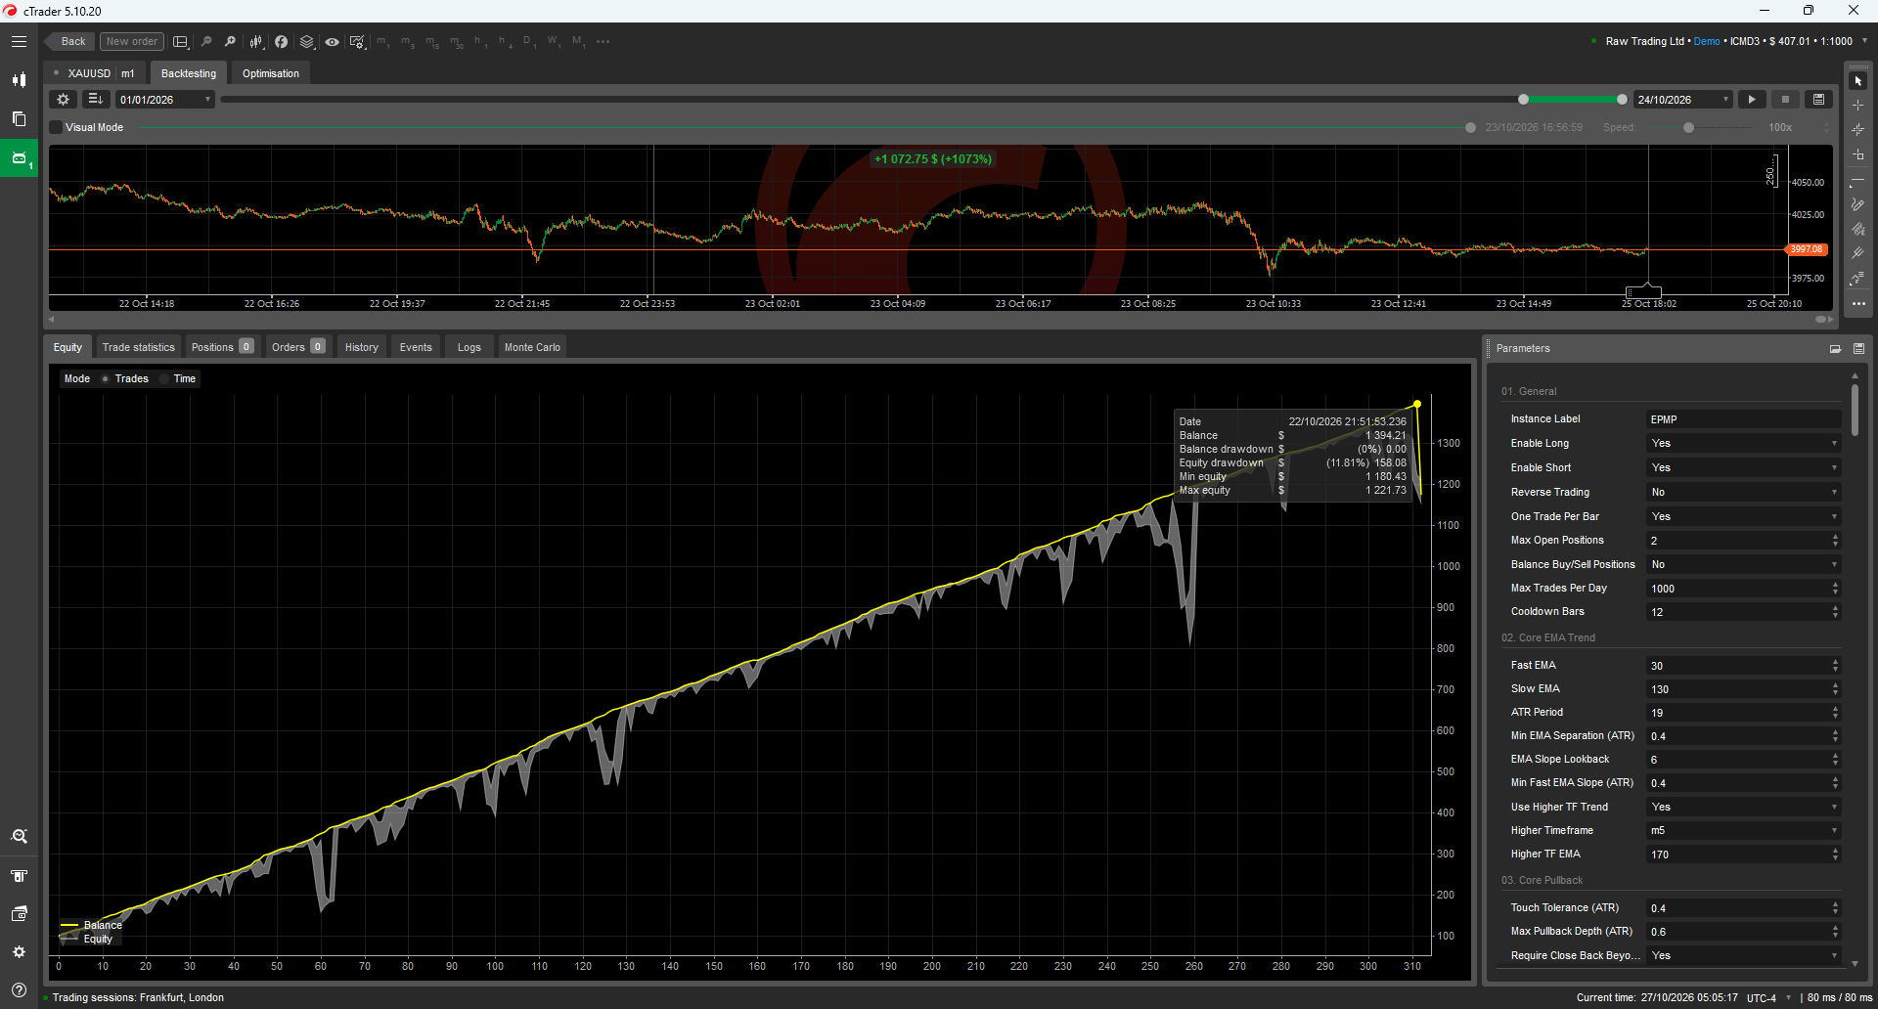
Task: Open the Events tab
Action: click(416, 347)
